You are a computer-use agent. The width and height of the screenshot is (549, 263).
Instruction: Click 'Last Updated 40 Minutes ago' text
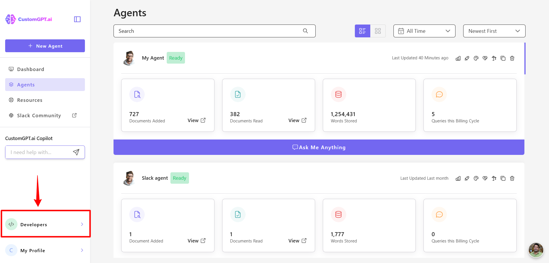420,58
